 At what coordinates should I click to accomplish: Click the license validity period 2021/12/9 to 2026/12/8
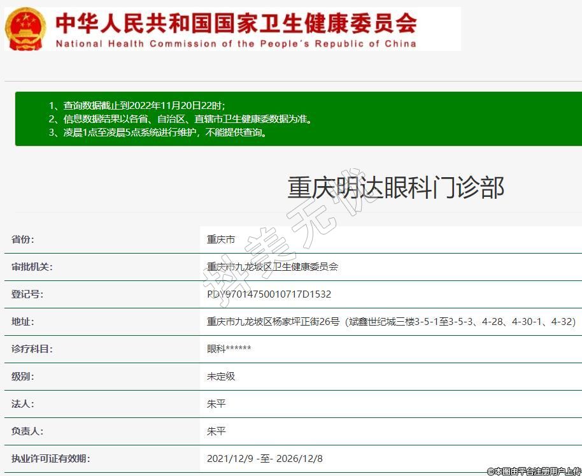265,459
